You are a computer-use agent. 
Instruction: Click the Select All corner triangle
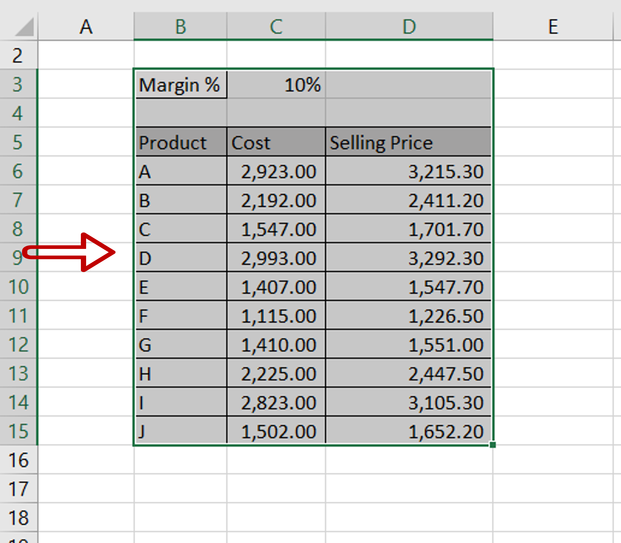[x=24, y=27]
